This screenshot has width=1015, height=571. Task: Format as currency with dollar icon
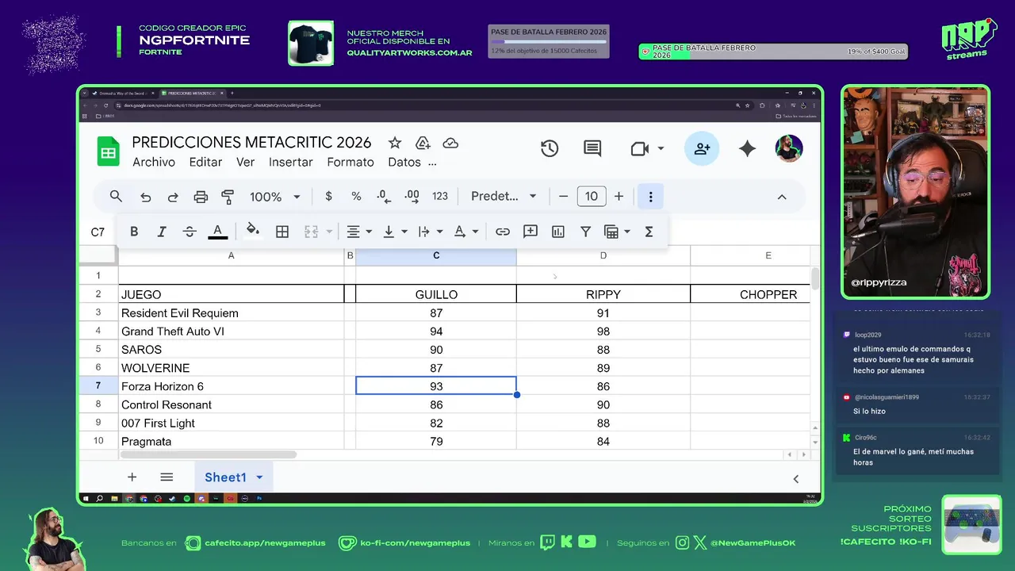tap(328, 196)
